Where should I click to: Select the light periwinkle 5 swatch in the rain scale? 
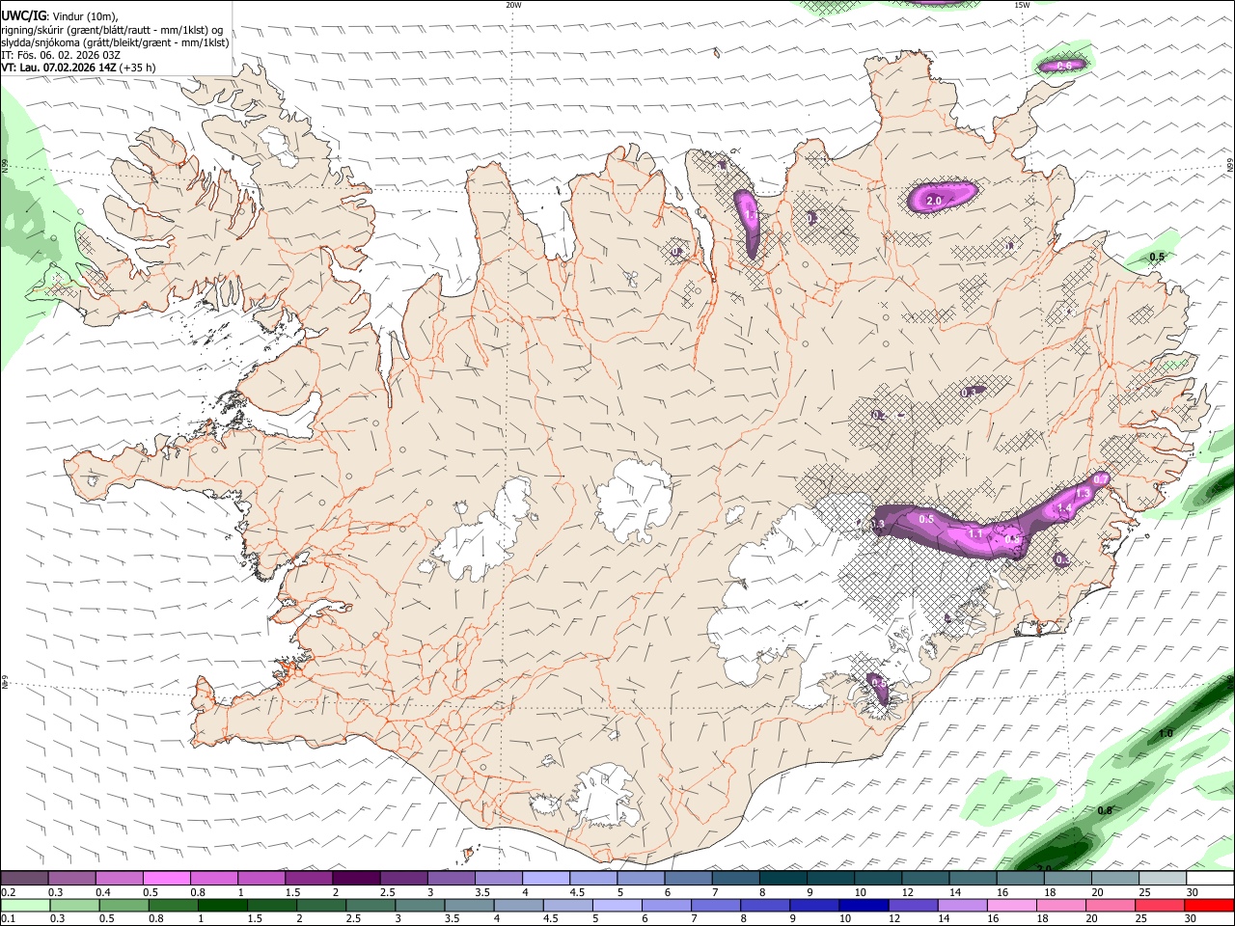(x=617, y=905)
